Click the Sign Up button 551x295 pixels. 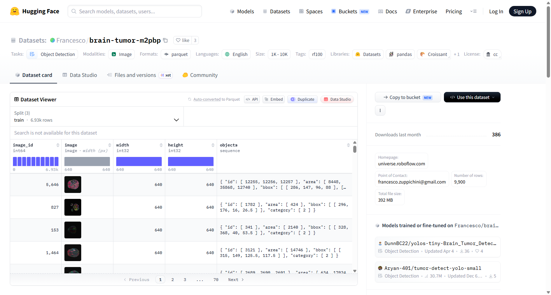[x=522, y=11]
